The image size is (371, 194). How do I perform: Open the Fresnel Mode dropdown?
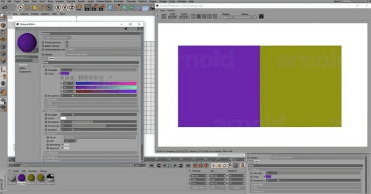tap(100, 137)
